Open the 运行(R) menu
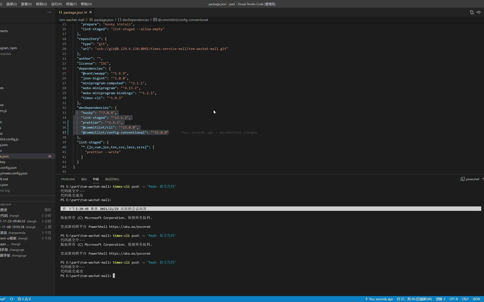This screenshot has width=484, height=302. coord(56,4)
